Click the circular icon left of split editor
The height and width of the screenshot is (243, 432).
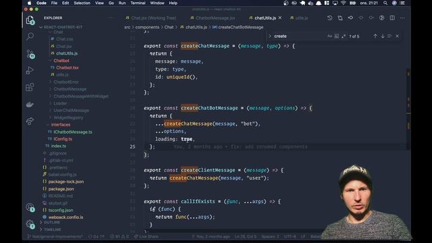coord(381,18)
